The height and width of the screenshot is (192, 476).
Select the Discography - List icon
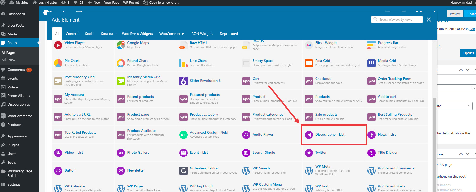coord(309,135)
